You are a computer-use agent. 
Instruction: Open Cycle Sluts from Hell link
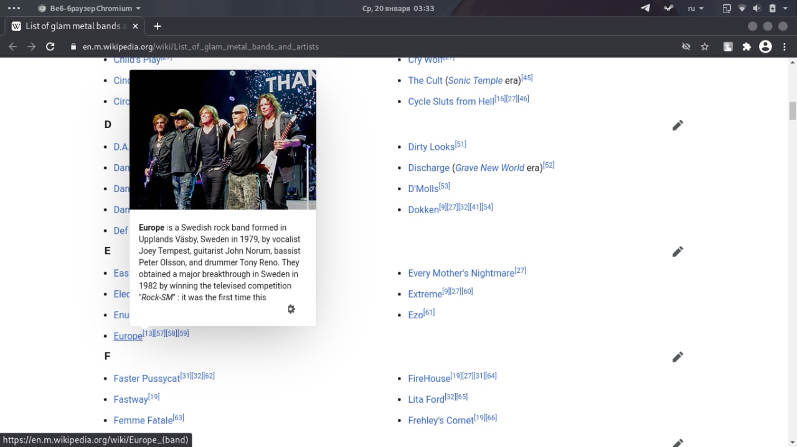pyautogui.click(x=451, y=101)
